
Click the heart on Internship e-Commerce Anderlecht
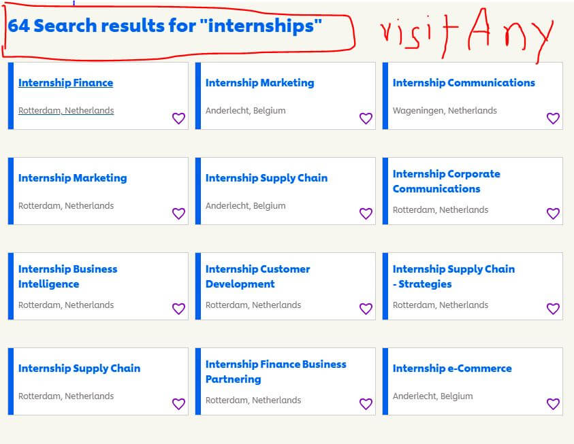pyautogui.click(x=552, y=404)
